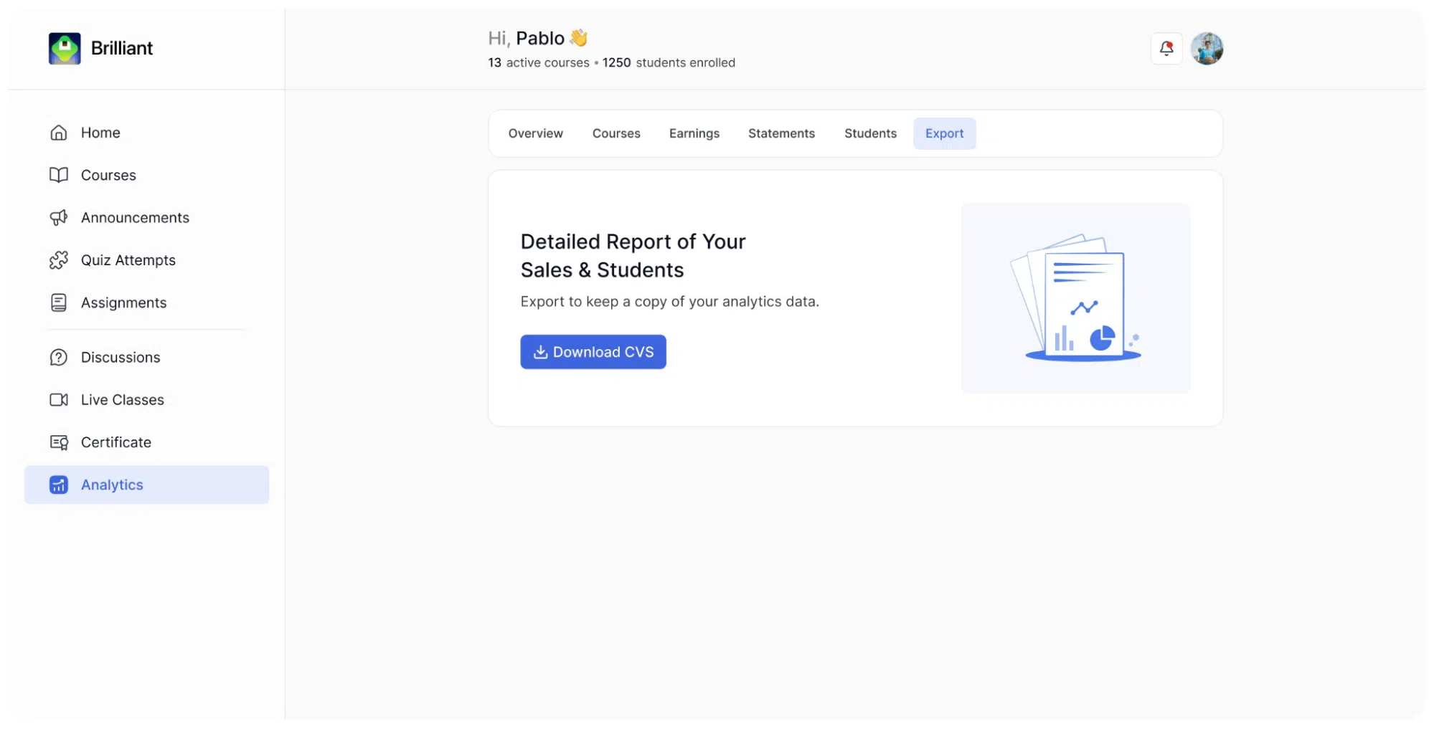Image resolution: width=1434 pixels, height=729 pixels.
Task: Click the Live Classes camera icon
Action: pyautogui.click(x=59, y=400)
